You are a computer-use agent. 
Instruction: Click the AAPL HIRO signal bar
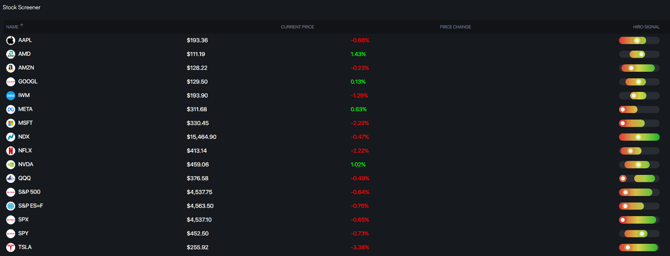[x=639, y=41]
